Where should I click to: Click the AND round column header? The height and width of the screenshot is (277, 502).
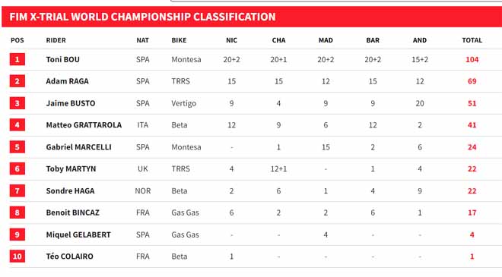pyautogui.click(x=420, y=40)
